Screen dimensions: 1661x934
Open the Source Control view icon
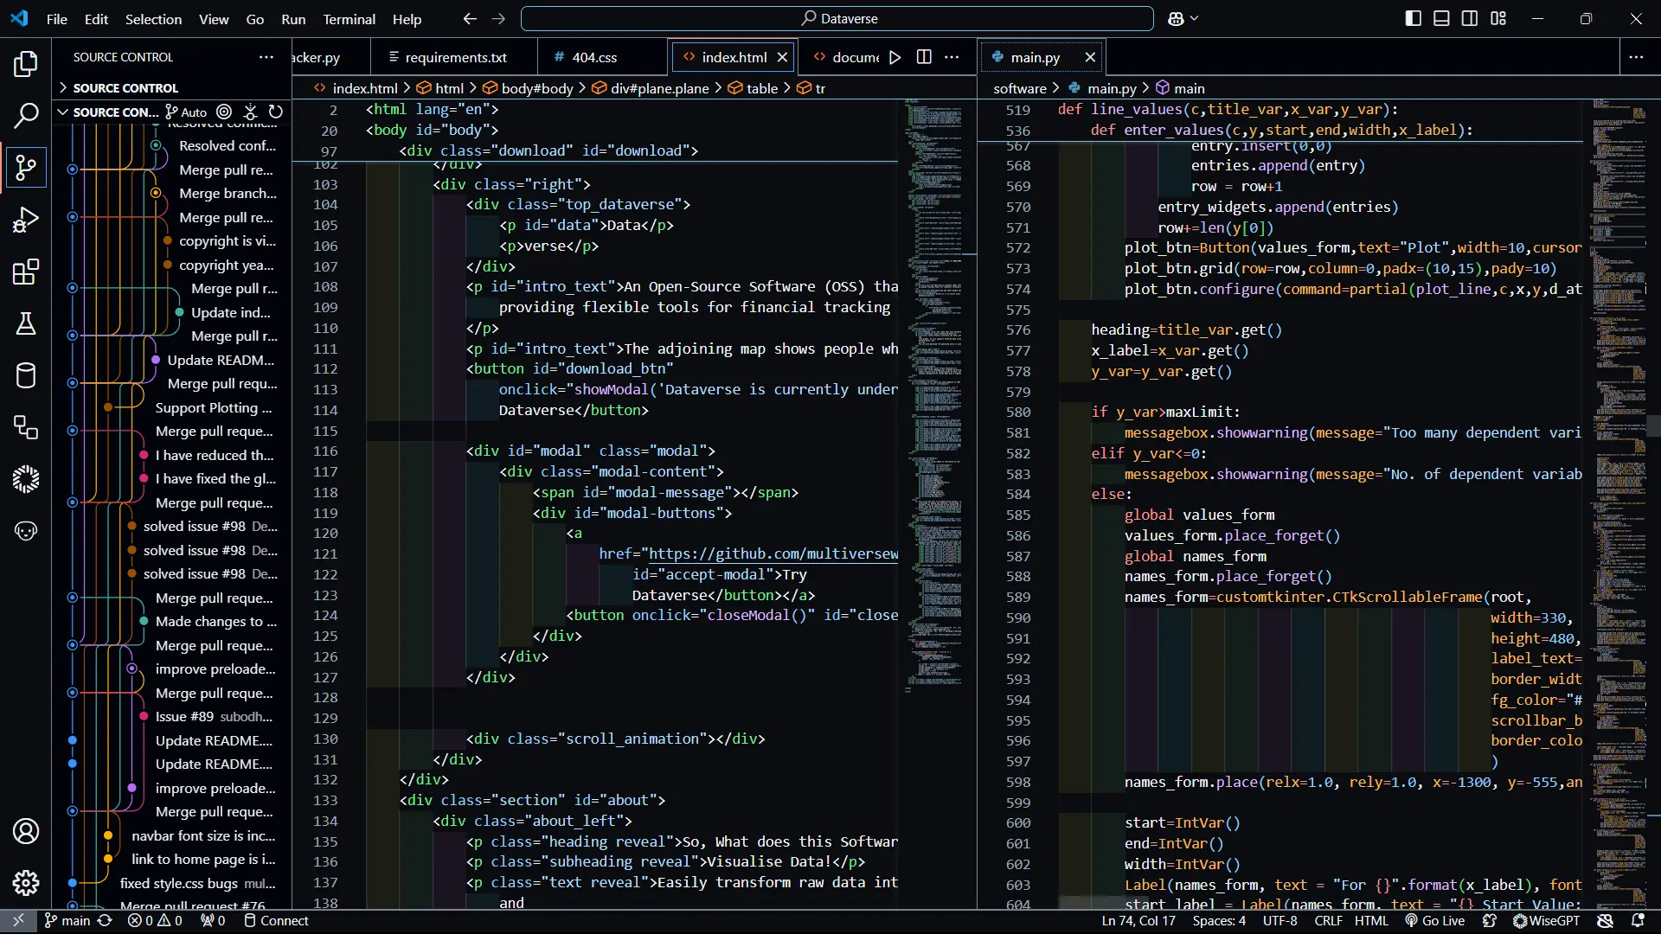pos(26,168)
